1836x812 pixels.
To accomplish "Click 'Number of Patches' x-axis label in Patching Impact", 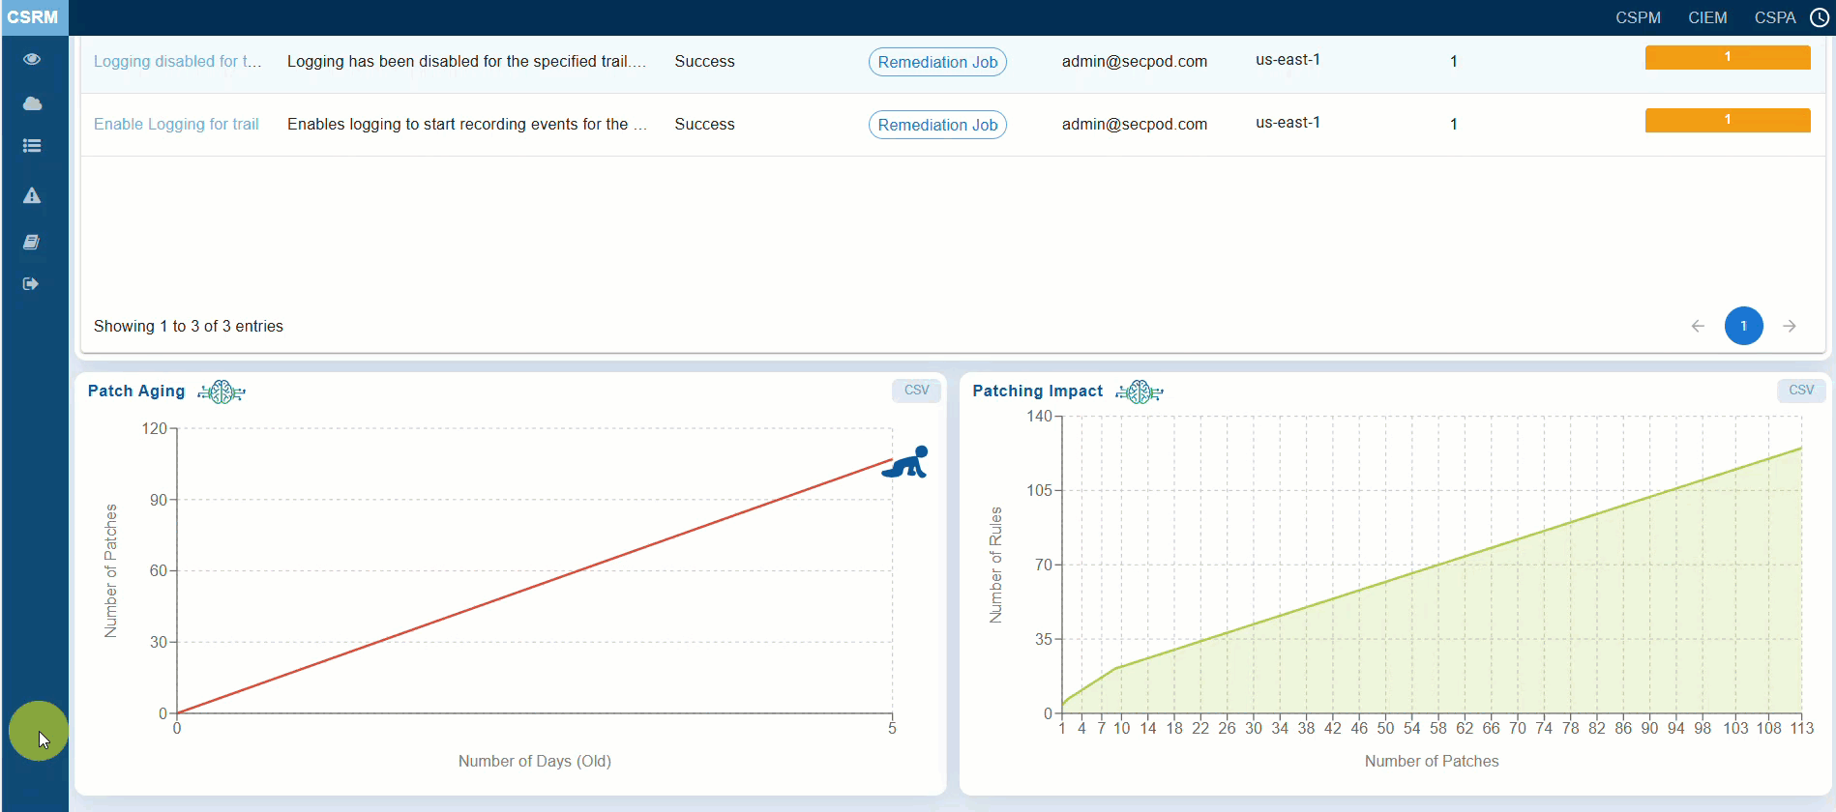I will (x=1432, y=761).
